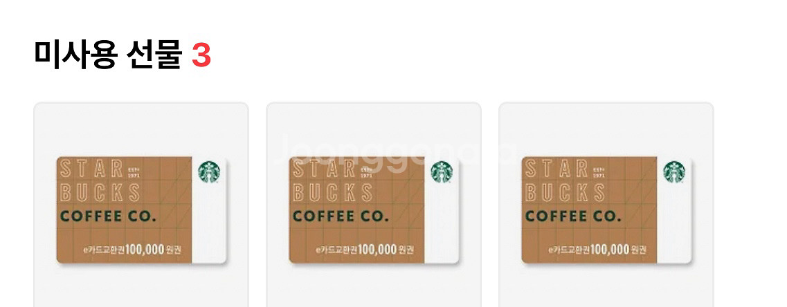
Task: Click COFFEE CO. text on first card
Action: [108, 216]
